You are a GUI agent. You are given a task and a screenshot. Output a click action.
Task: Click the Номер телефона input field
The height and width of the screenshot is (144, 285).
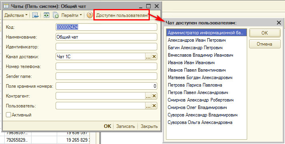click(x=106, y=66)
